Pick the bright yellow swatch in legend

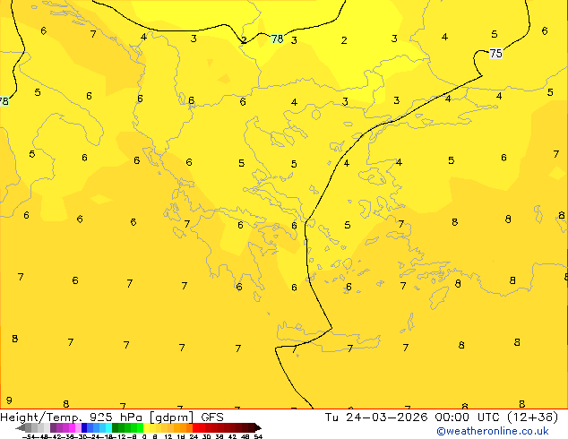146,427
